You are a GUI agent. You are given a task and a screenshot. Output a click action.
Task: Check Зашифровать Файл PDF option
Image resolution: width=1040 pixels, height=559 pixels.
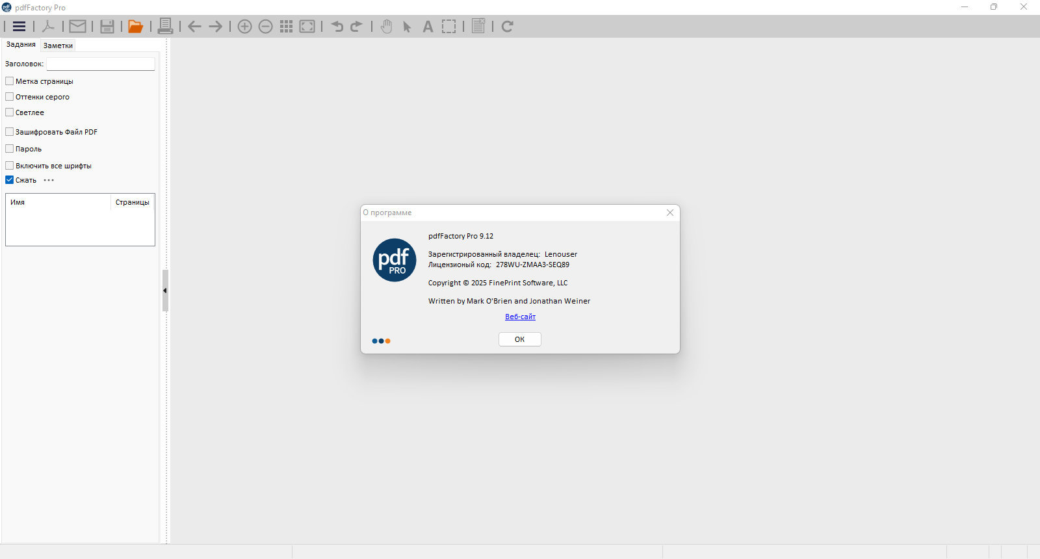click(x=10, y=132)
